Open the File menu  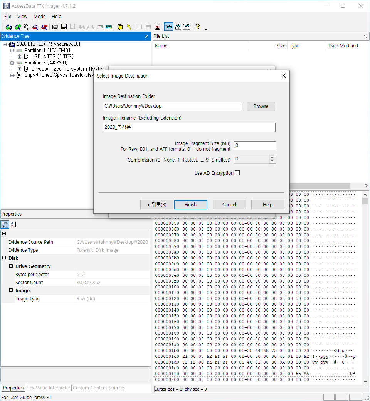tap(8, 17)
